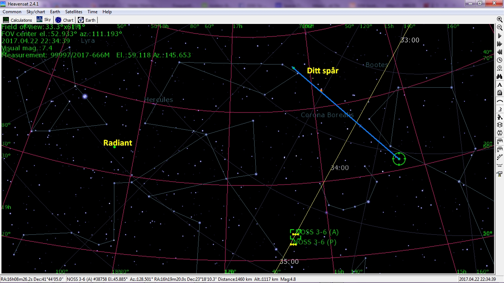The height and width of the screenshot is (283, 504).
Task: Switch to the Chart tab
Action: tap(65, 20)
